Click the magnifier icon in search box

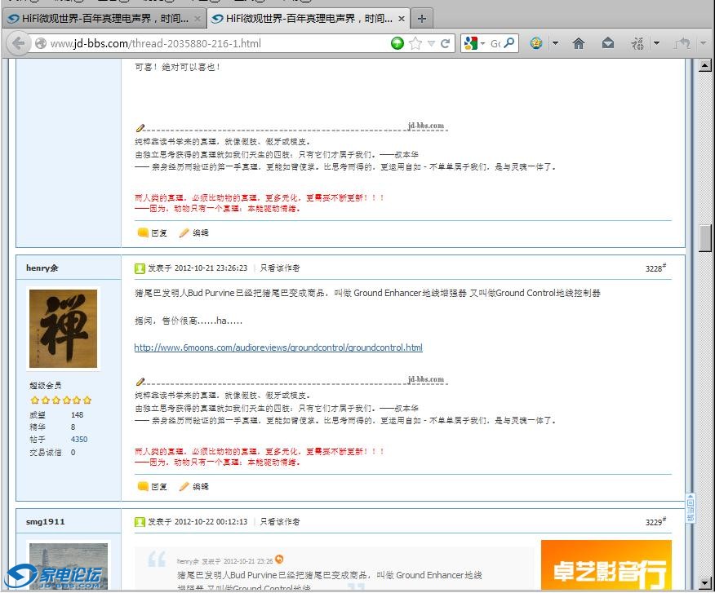(x=509, y=43)
